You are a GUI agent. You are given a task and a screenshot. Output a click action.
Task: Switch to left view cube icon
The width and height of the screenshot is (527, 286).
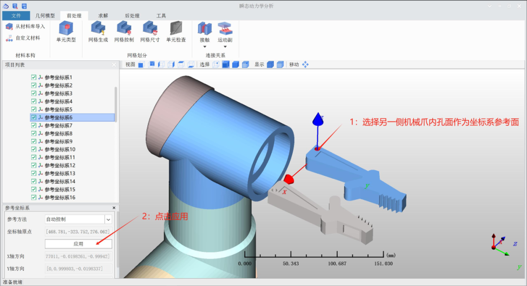[x=162, y=64]
